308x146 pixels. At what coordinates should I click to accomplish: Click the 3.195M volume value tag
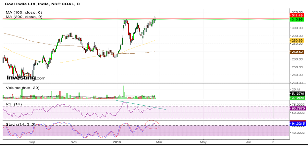click(297, 98)
